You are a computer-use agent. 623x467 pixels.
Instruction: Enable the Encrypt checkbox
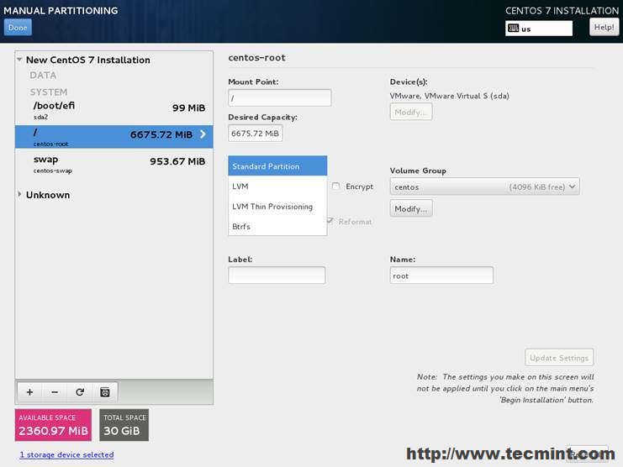click(x=335, y=186)
